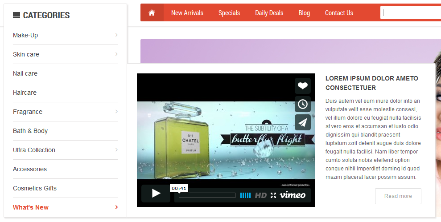Select the Make-Up category
Viewport: 441px width, 222px height.
pyautogui.click(x=25, y=35)
